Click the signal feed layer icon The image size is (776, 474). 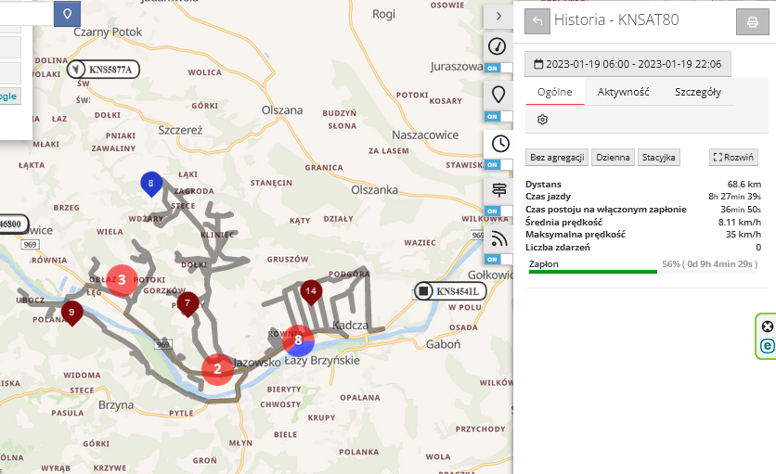pyautogui.click(x=498, y=238)
